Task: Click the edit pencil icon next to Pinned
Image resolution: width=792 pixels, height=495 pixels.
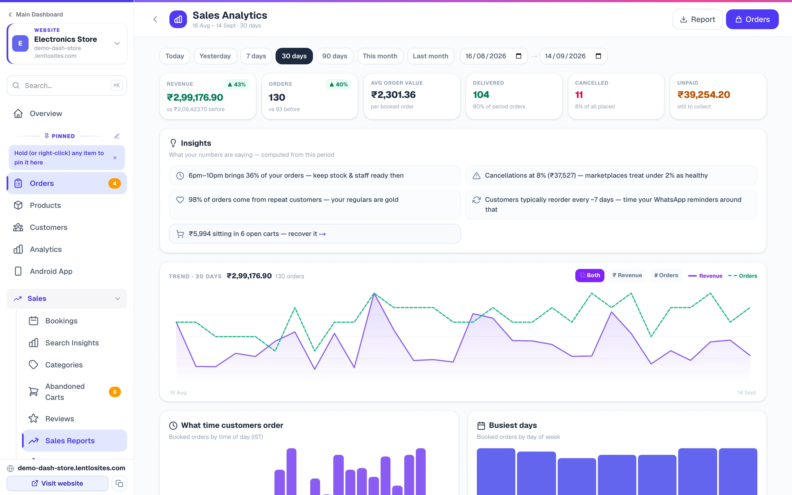Action: point(117,136)
